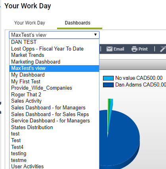166x169 pixels.
Task: Select Service Dashboard - for Managers
Action: (54, 121)
